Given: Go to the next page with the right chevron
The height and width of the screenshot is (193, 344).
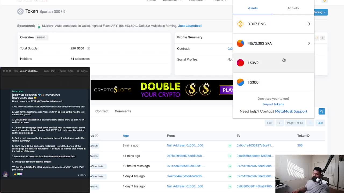Looking at the screenshot, I should click(310, 123).
